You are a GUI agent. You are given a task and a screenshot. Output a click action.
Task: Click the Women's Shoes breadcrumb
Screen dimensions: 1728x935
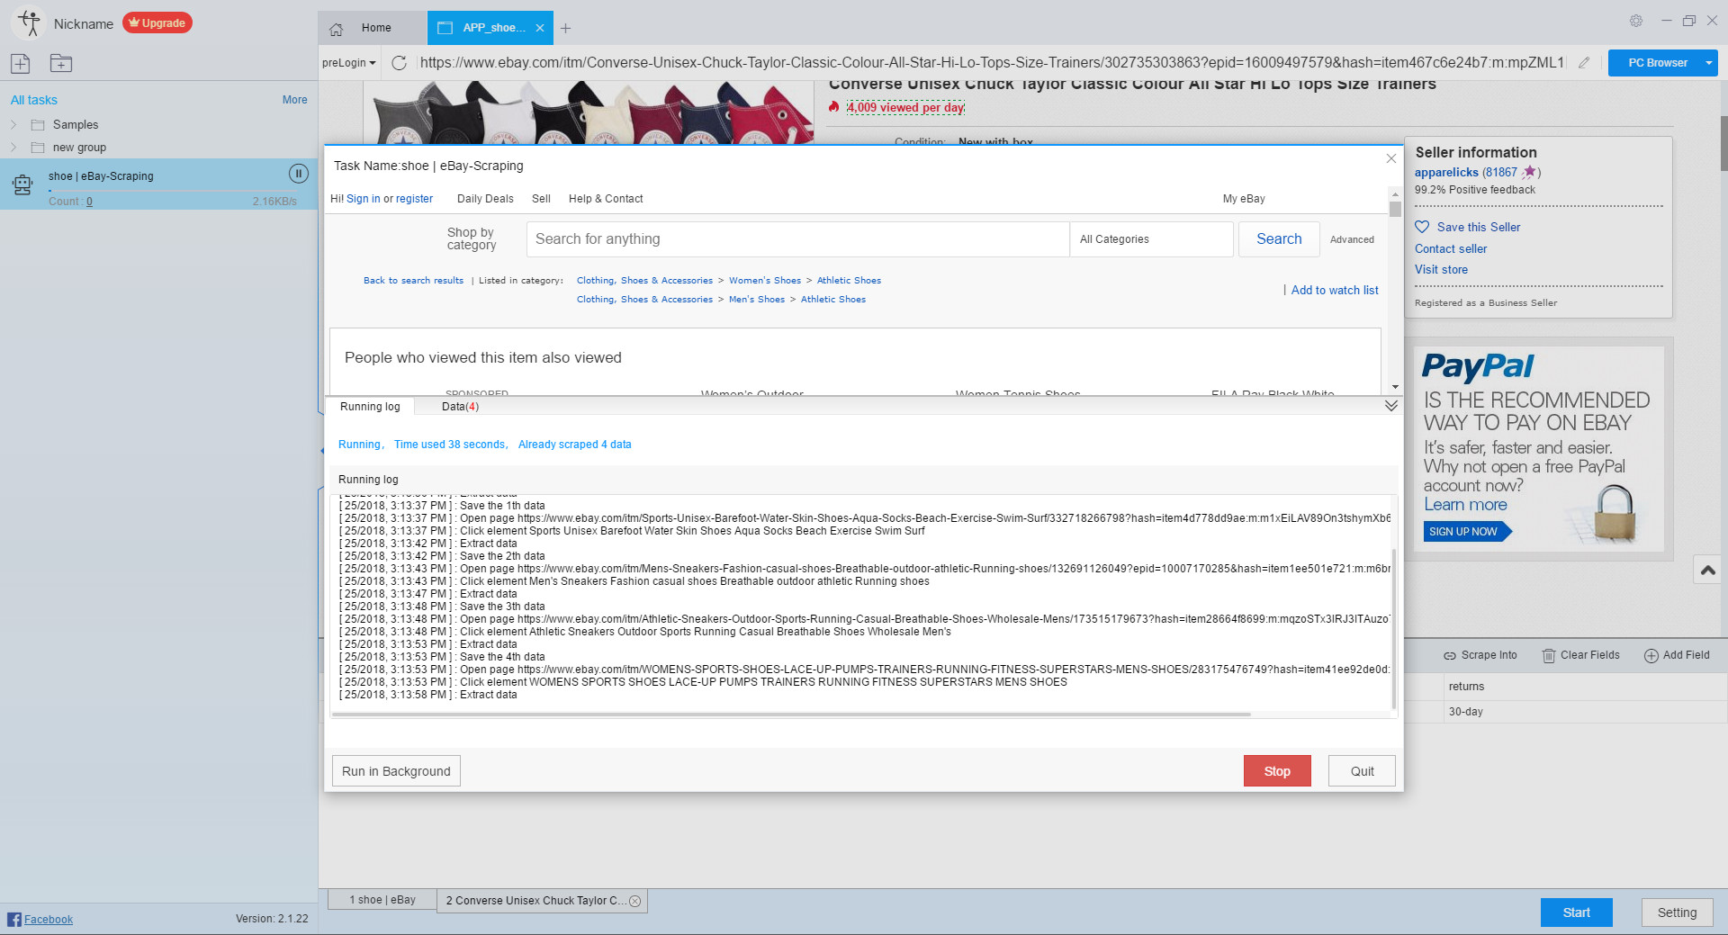click(765, 281)
